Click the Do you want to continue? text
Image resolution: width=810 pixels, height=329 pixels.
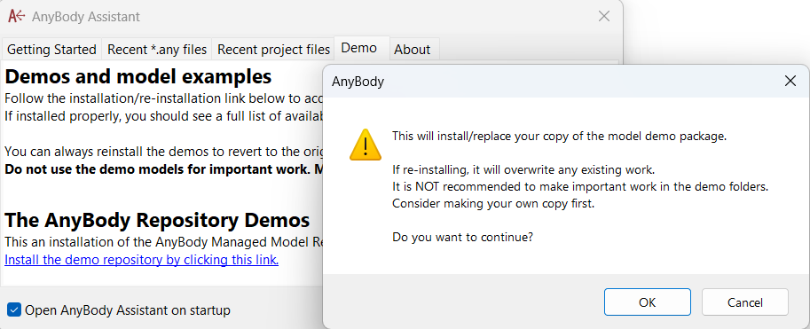point(462,237)
